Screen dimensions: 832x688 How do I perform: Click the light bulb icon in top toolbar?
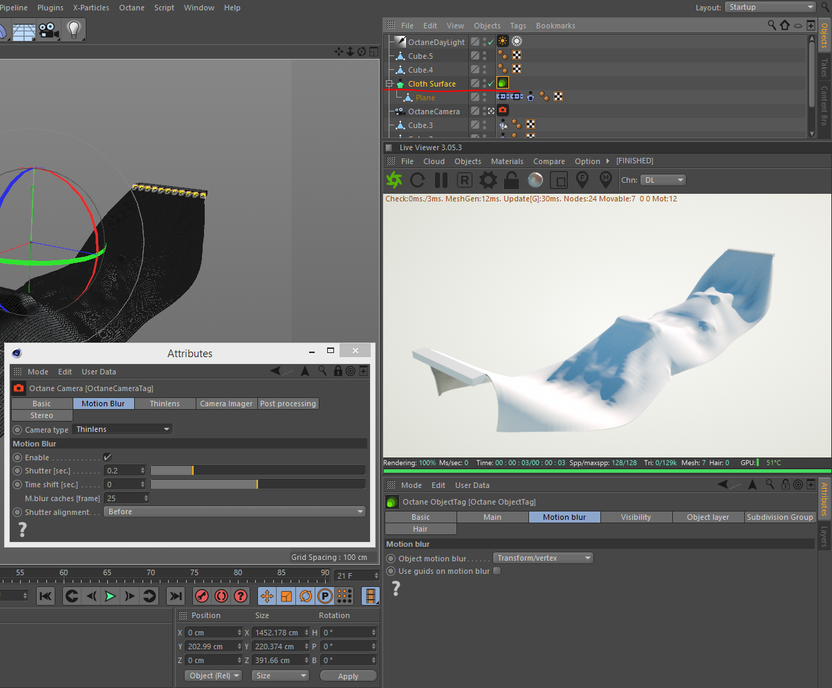coord(74,29)
